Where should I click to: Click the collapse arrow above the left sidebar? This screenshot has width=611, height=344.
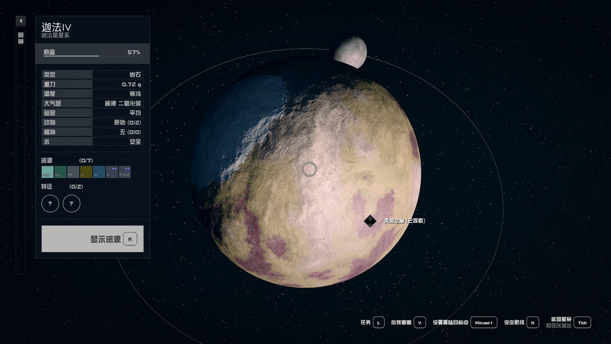coord(21,21)
